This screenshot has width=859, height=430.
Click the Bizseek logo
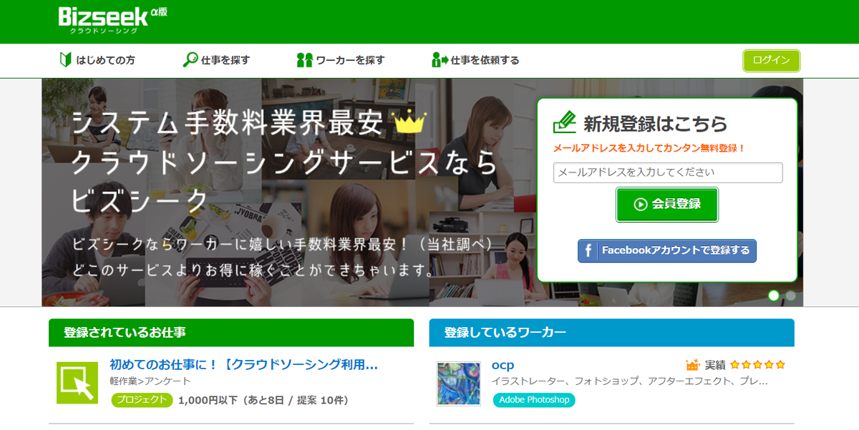click(x=113, y=20)
